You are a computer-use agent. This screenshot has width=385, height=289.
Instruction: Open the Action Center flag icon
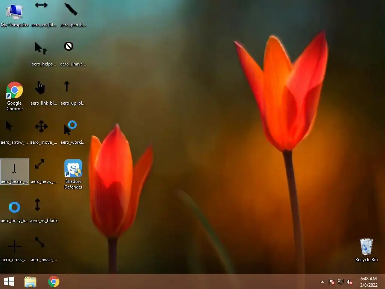332,282
